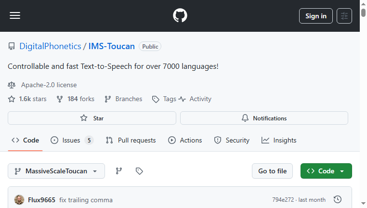Click the branches icon next to the branch selector
This screenshot has height=208, width=367.
(x=119, y=171)
